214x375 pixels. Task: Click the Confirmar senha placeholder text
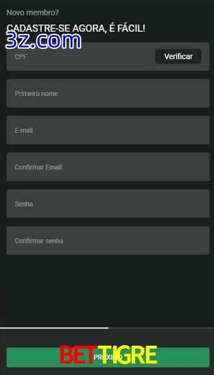(x=39, y=241)
